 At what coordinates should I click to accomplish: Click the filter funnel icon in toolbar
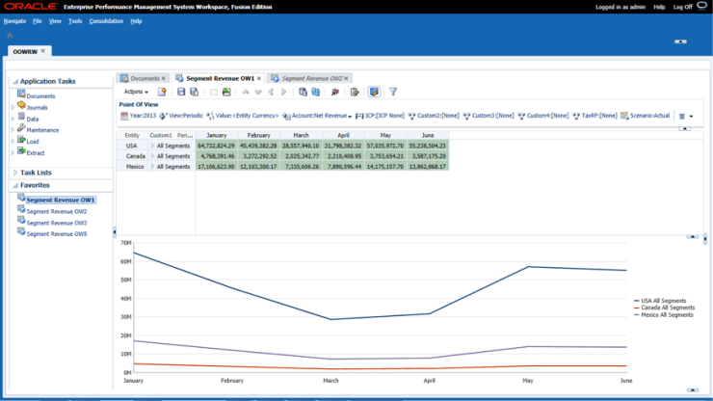(393, 92)
